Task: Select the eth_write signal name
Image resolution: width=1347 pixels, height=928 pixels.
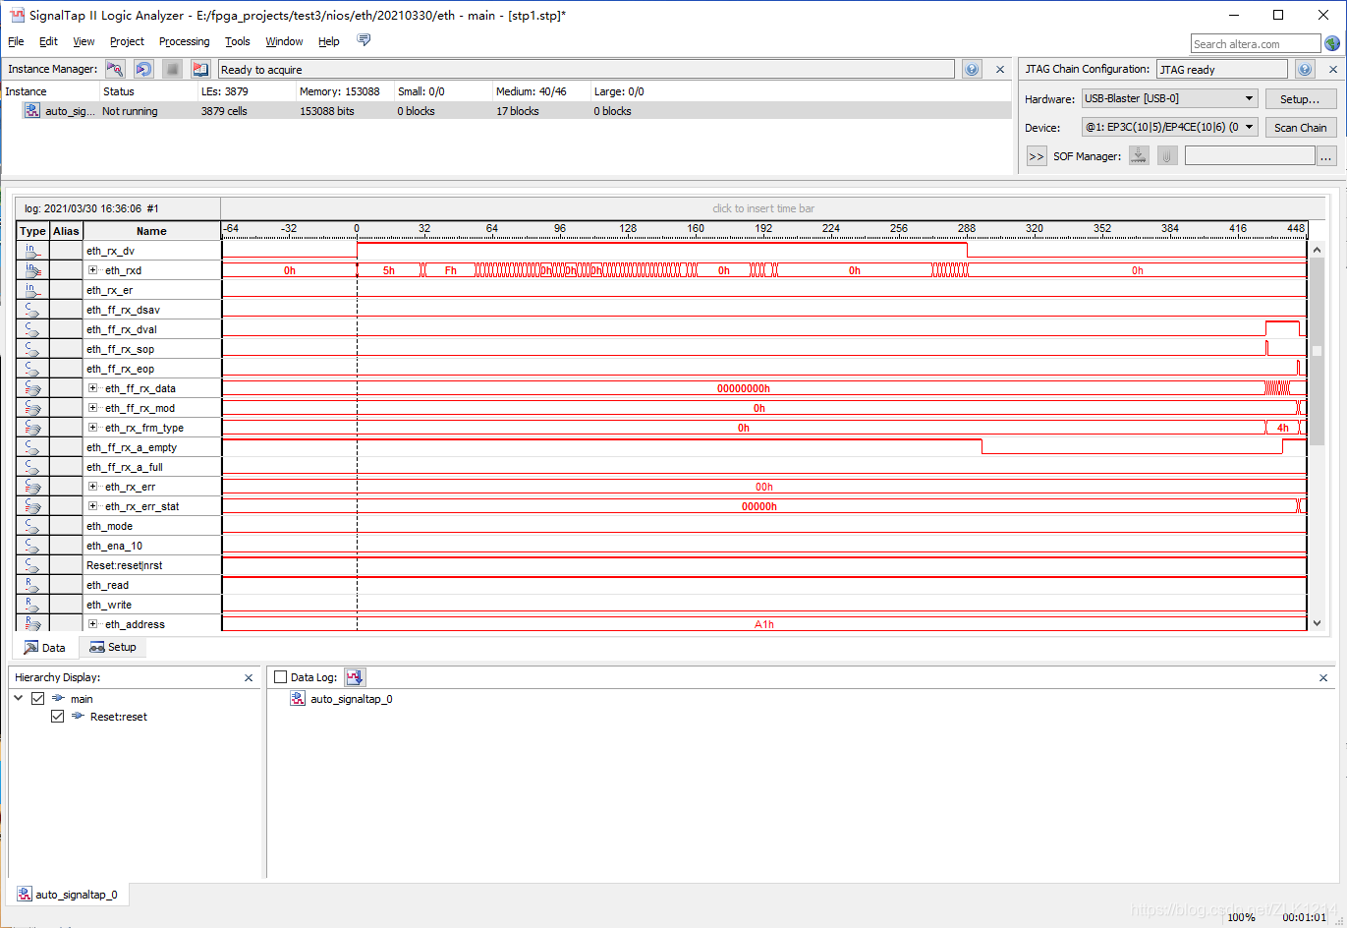Action: 109,605
